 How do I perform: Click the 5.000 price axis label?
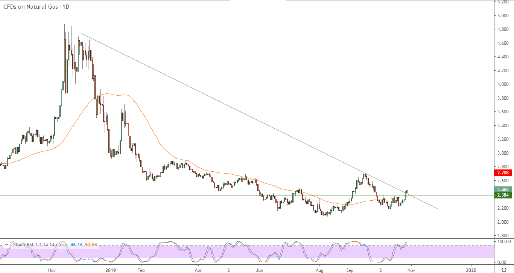pyautogui.click(x=503, y=15)
